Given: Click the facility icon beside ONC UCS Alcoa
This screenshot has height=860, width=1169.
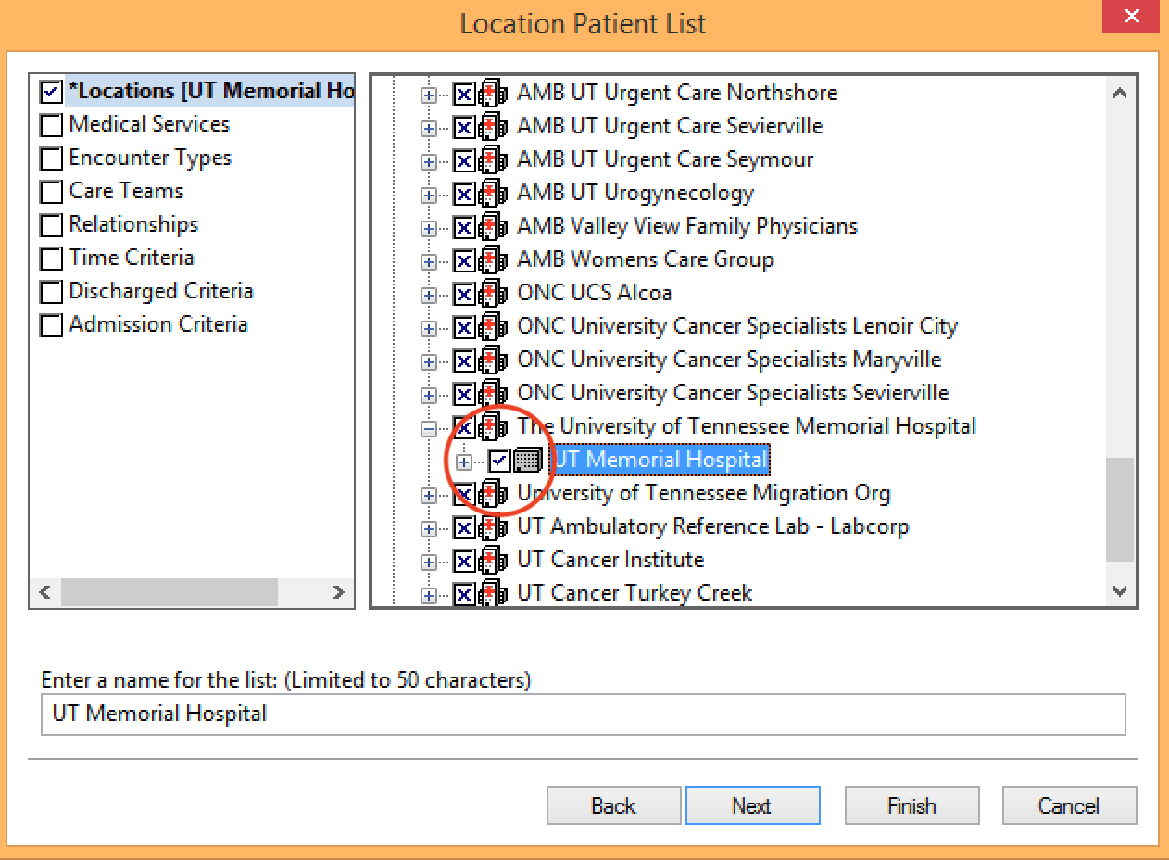Looking at the screenshot, I should tap(493, 294).
